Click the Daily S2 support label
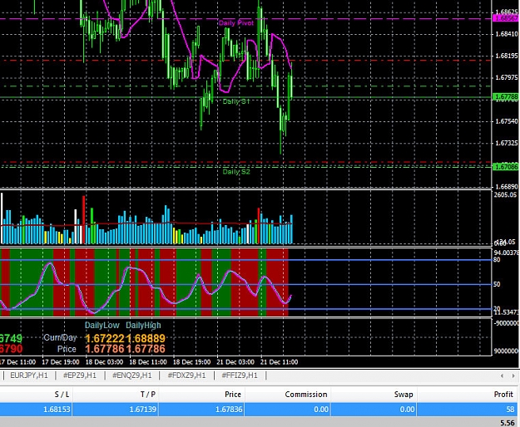The width and height of the screenshot is (520, 427). coord(236,171)
